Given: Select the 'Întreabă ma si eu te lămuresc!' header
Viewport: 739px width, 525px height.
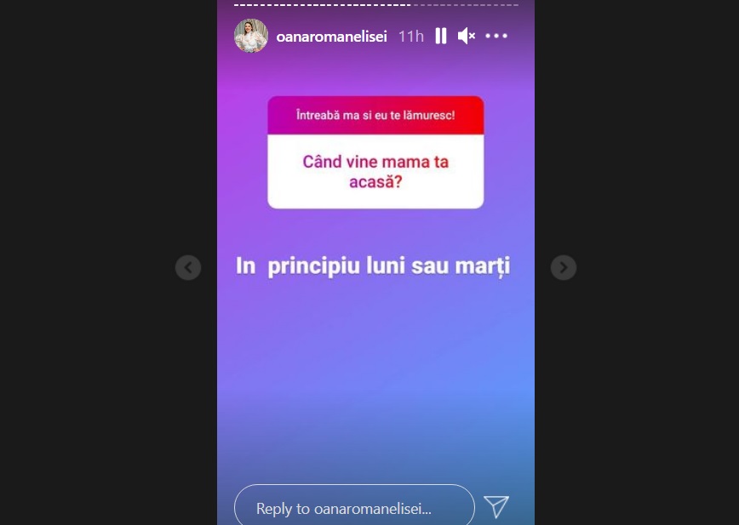Looking at the screenshot, I should coord(375,116).
